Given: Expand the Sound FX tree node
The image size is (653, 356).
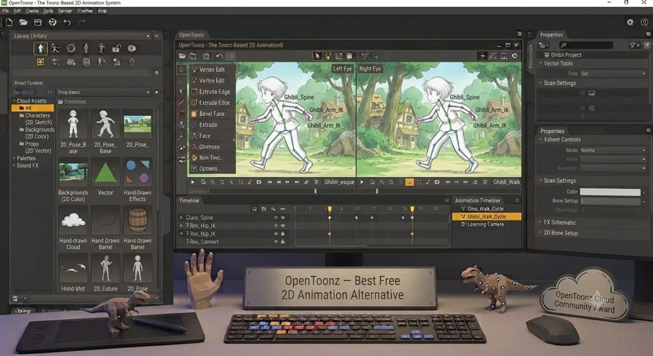Looking at the screenshot, I should coord(14,166).
